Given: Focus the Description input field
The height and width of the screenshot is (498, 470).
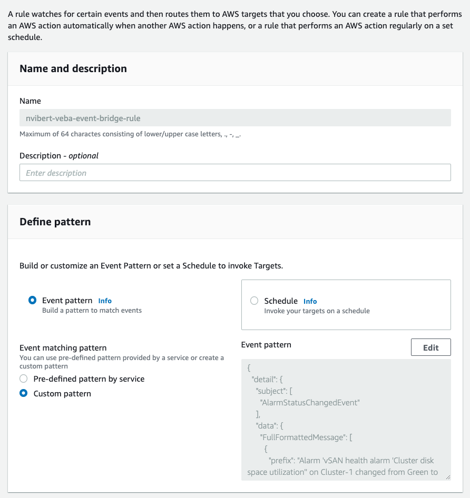Looking at the screenshot, I should [x=235, y=173].
